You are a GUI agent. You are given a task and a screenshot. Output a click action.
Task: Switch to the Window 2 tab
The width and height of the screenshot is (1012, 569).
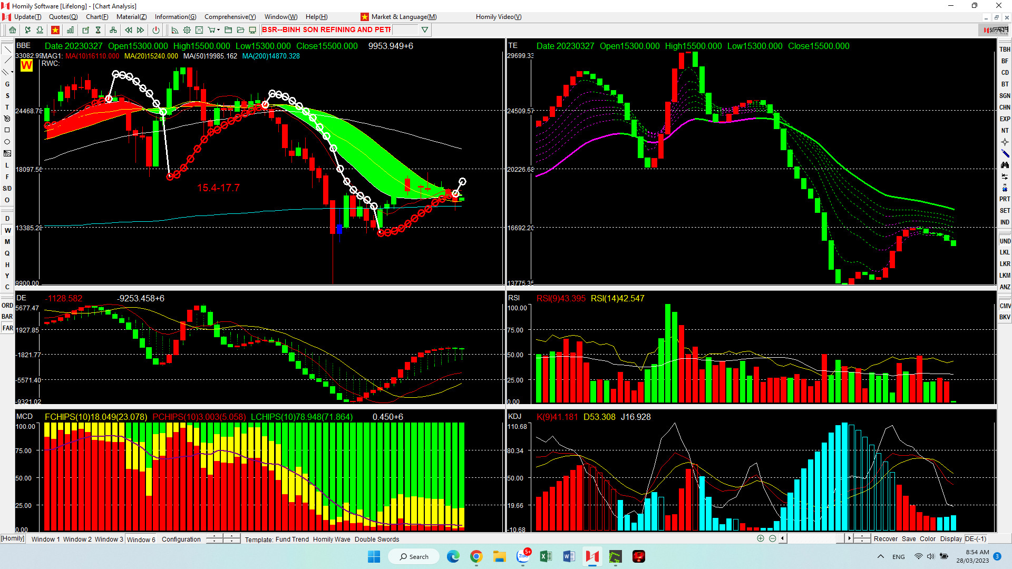[77, 539]
